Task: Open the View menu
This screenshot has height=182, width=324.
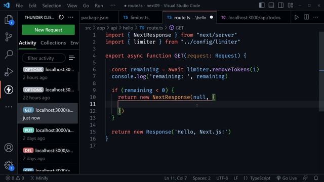Action: [x=72, y=6]
